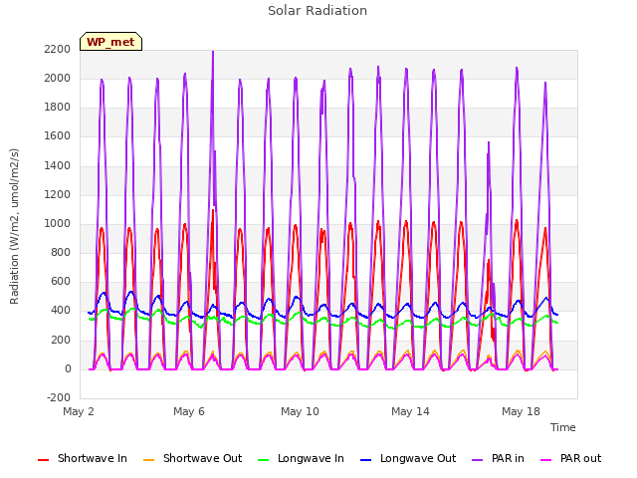637x478 pixels.
Task: Click the 800 y-axis tick label
Action: (x=61, y=252)
